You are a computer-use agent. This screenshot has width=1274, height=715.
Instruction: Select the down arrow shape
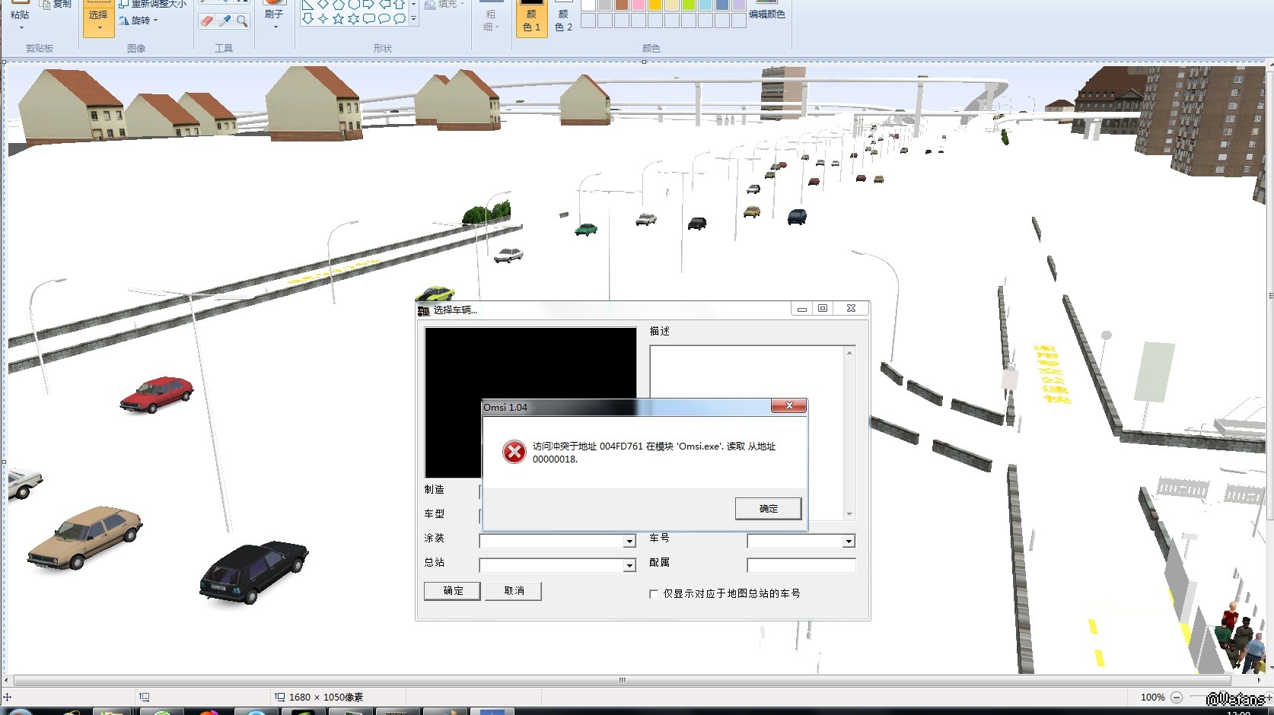[x=307, y=19]
